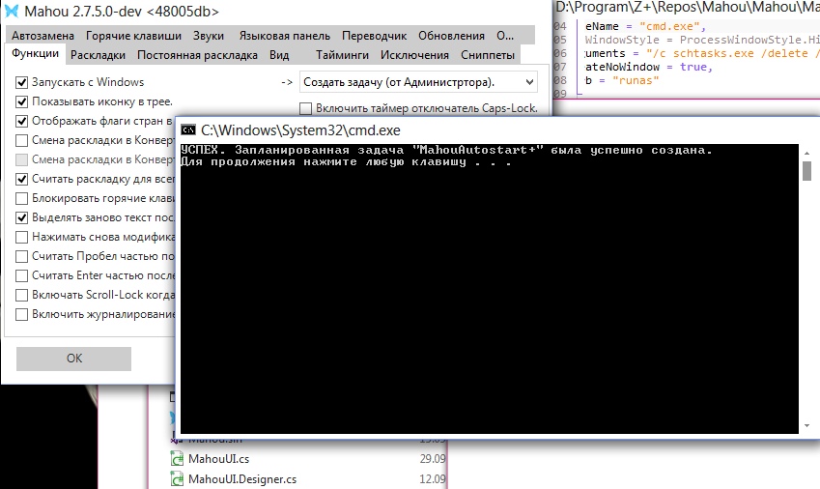This screenshot has height=489, width=820.
Task: Click the УСПЕХ message line in console
Action: click(446, 150)
